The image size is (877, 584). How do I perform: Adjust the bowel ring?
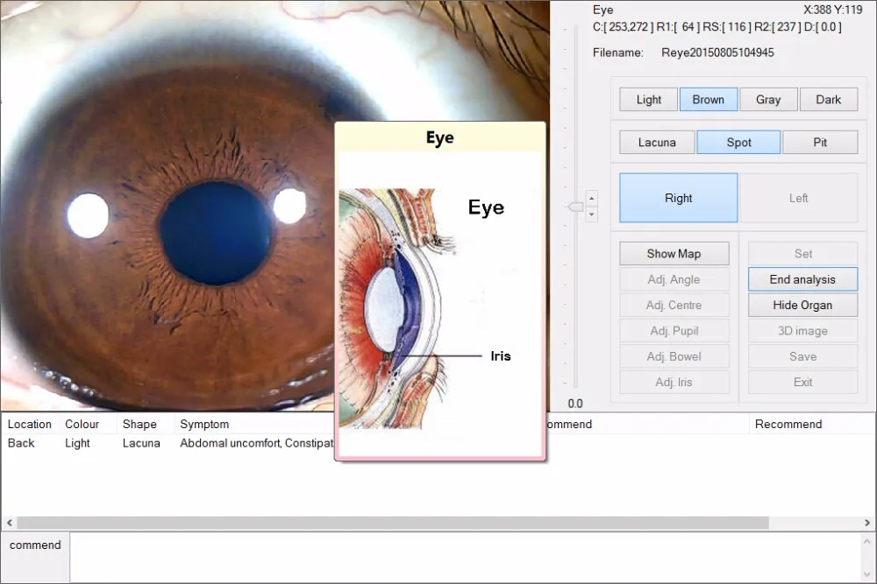click(674, 355)
